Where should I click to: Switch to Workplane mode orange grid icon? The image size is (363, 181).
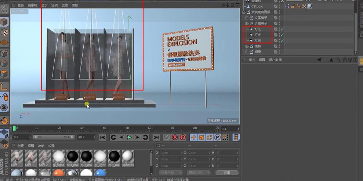point(4,43)
